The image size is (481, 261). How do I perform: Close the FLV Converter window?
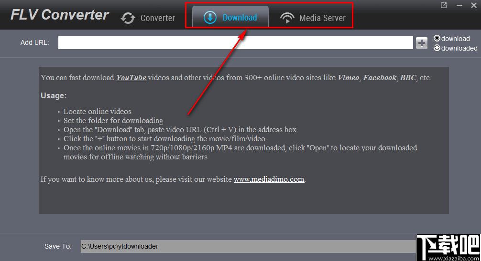pos(474,5)
